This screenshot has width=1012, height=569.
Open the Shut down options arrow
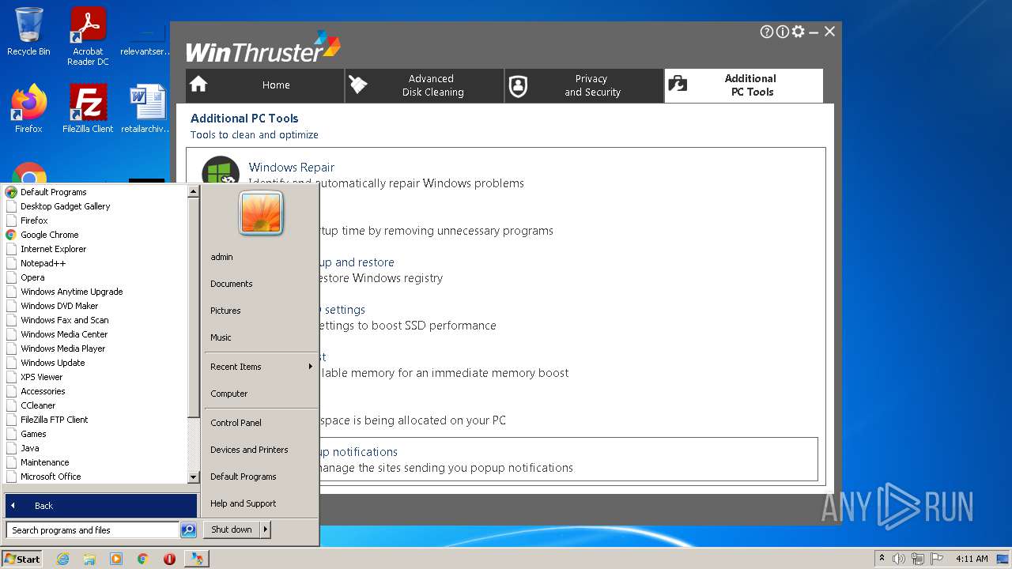266,530
